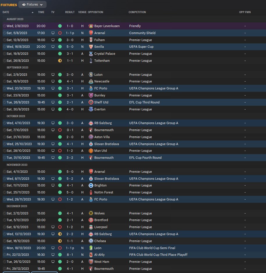The height and width of the screenshot is (273, 266).
Task: Open the RB Salzburg link on 4/10/2023
Action: point(103,123)
